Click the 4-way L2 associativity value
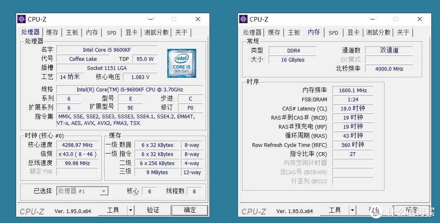Screen dimensions: 440x223 (192, 163)
